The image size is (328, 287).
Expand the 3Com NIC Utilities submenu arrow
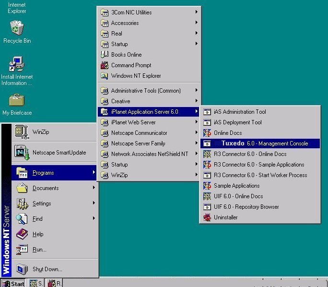point(197,12)
